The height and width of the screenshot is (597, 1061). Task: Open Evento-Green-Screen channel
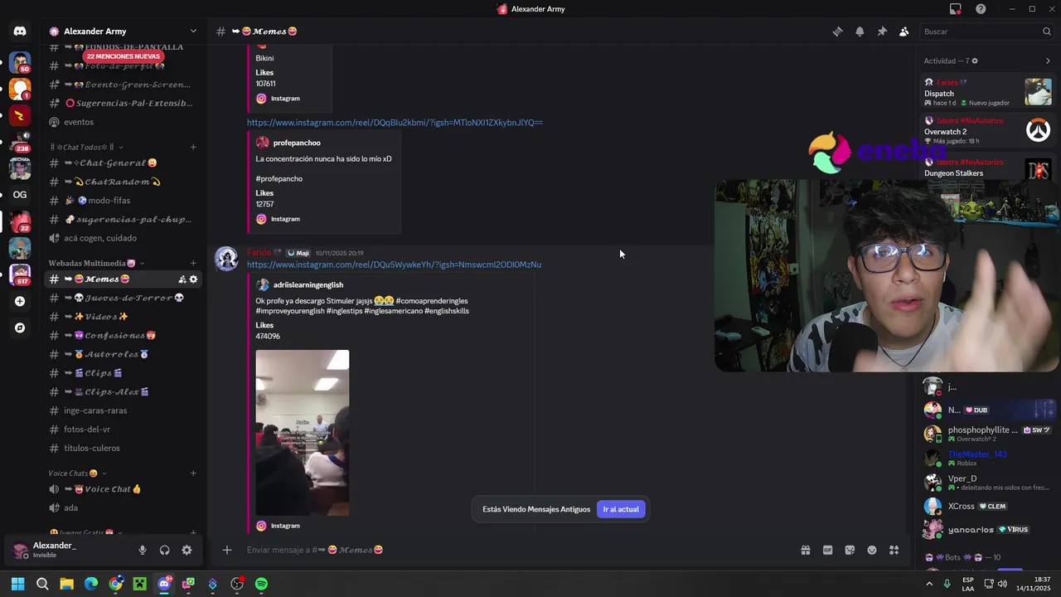coord(124,85)
